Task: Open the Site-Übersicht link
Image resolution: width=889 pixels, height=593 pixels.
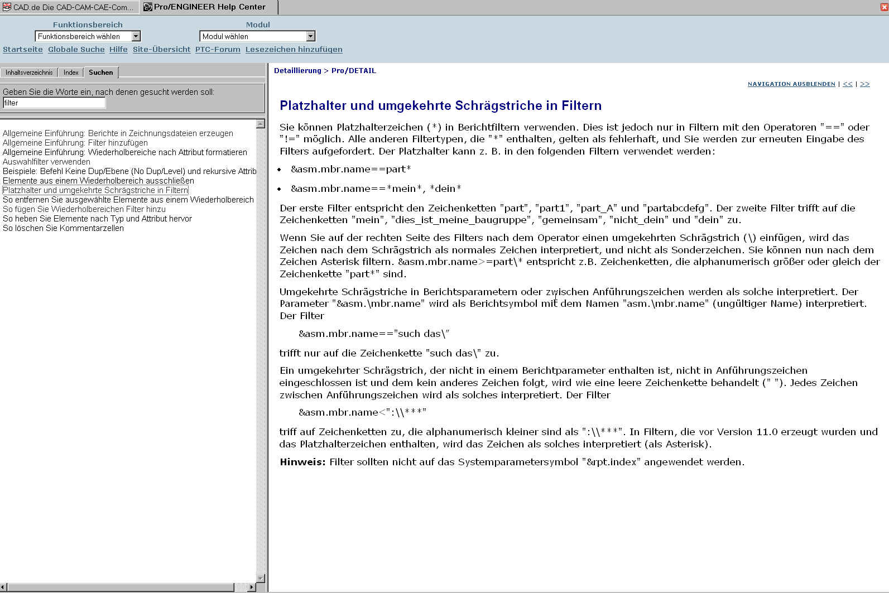Action: point(162,49)
